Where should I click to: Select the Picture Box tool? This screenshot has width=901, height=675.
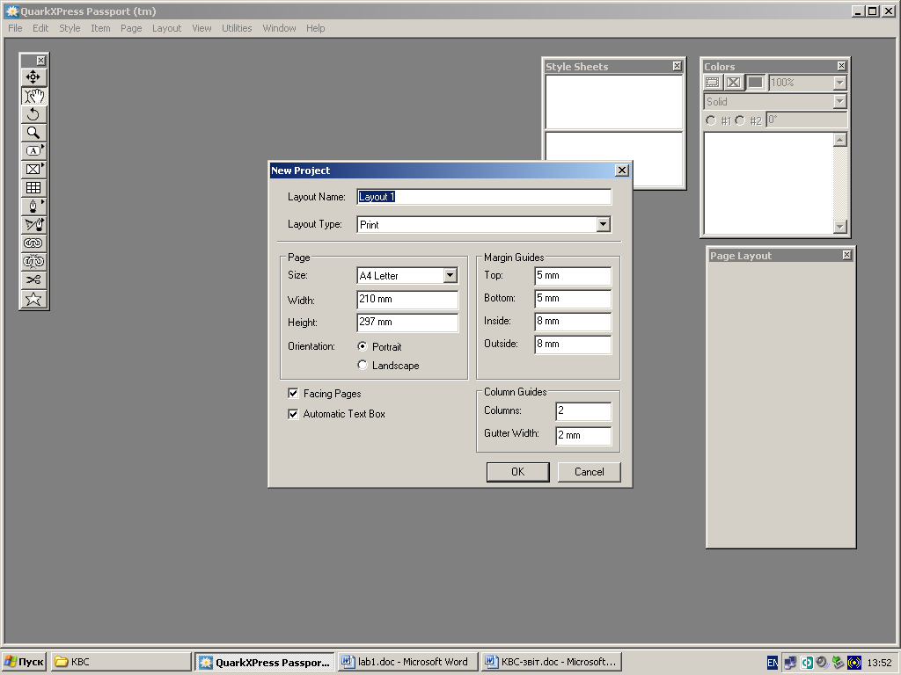[33, 170]
